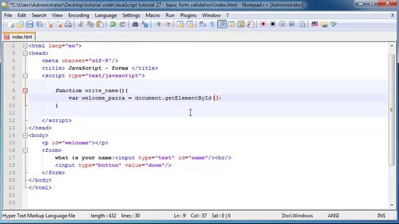Click the Close document toolbar icon
Screen dimensions: 399x224
[x=50, y=24]
